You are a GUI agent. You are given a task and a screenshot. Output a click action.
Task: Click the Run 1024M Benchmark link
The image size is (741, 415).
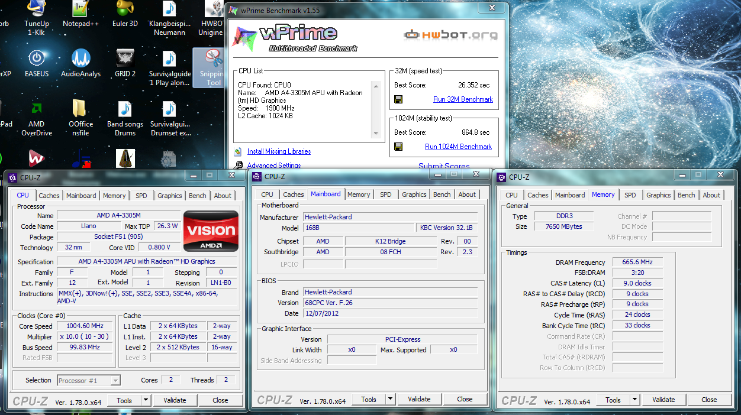coord(458,147)
